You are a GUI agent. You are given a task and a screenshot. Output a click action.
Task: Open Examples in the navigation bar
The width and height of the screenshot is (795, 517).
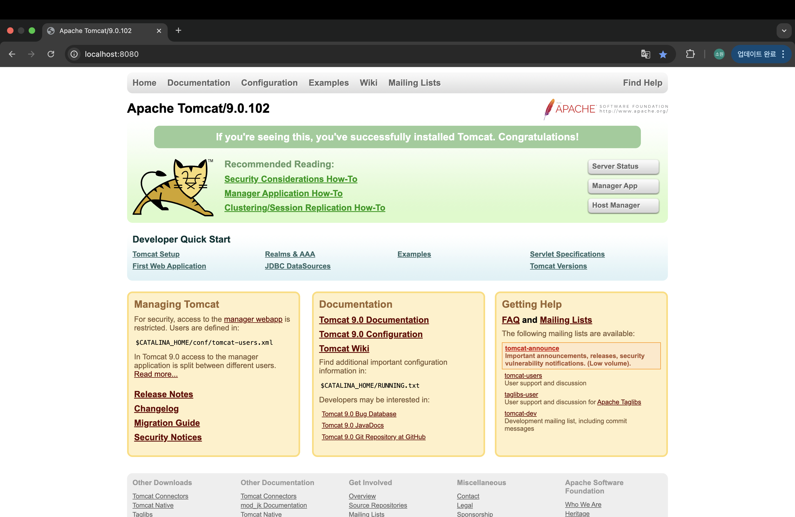(x=329, y=83)
